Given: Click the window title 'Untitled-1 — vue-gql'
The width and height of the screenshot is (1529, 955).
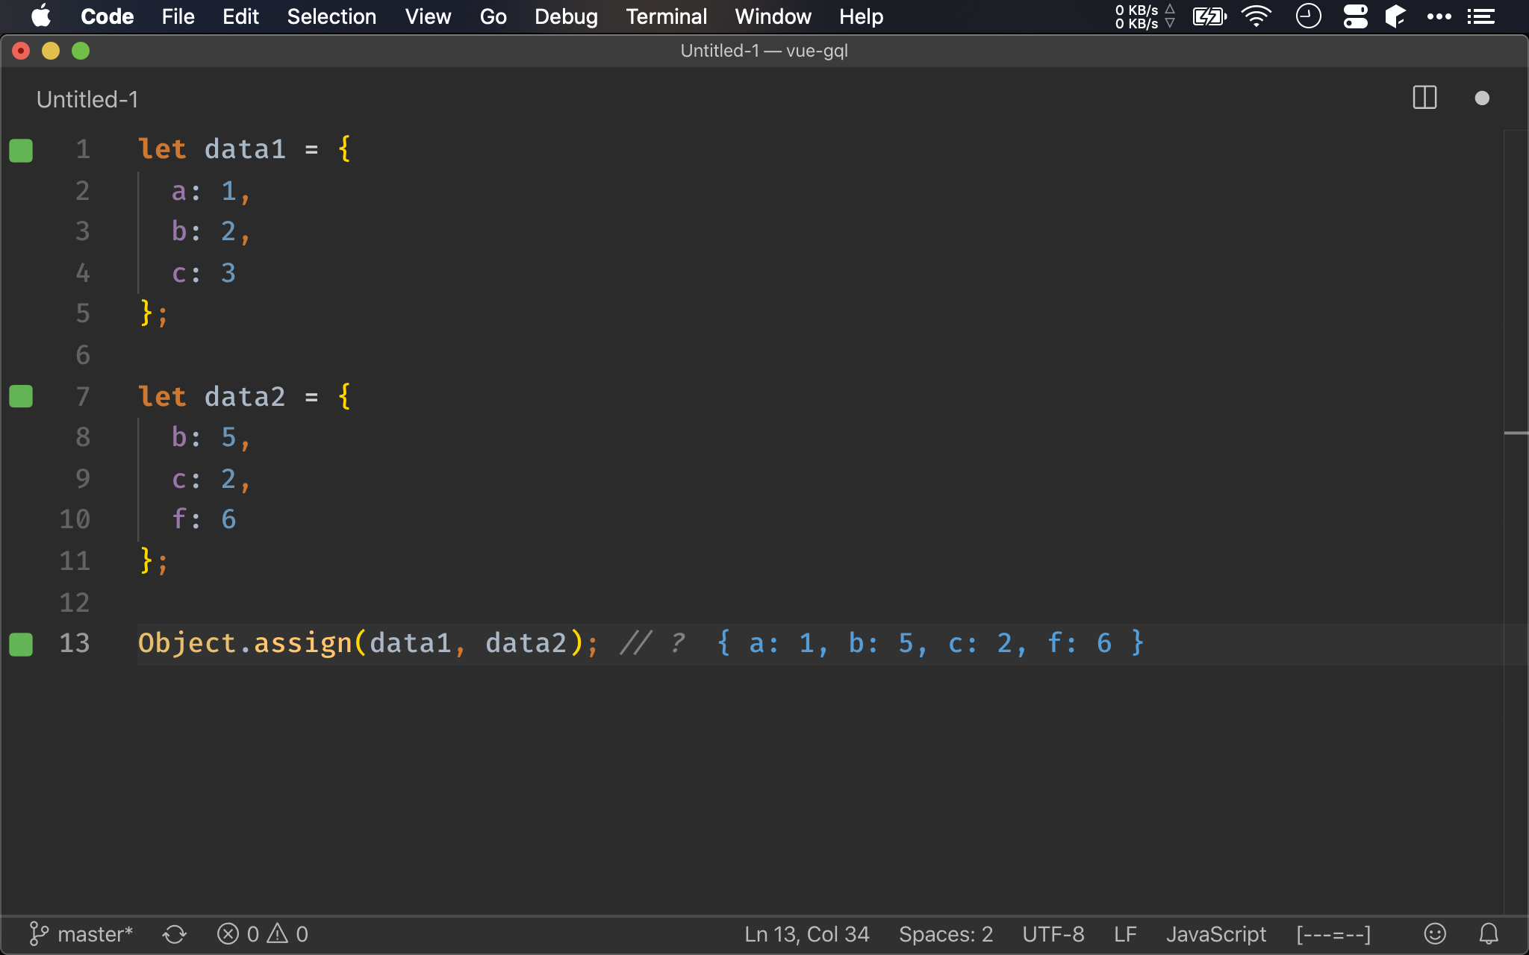Looking at the screenshot, I should click(764, 51).
